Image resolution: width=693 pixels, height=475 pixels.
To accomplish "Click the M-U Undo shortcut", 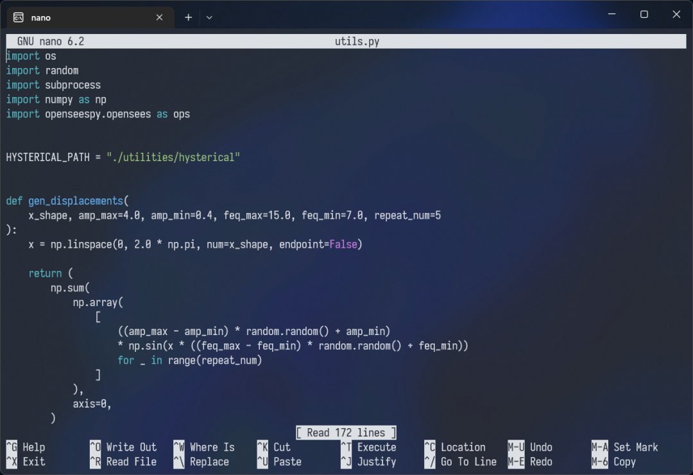I will point(530,447).
